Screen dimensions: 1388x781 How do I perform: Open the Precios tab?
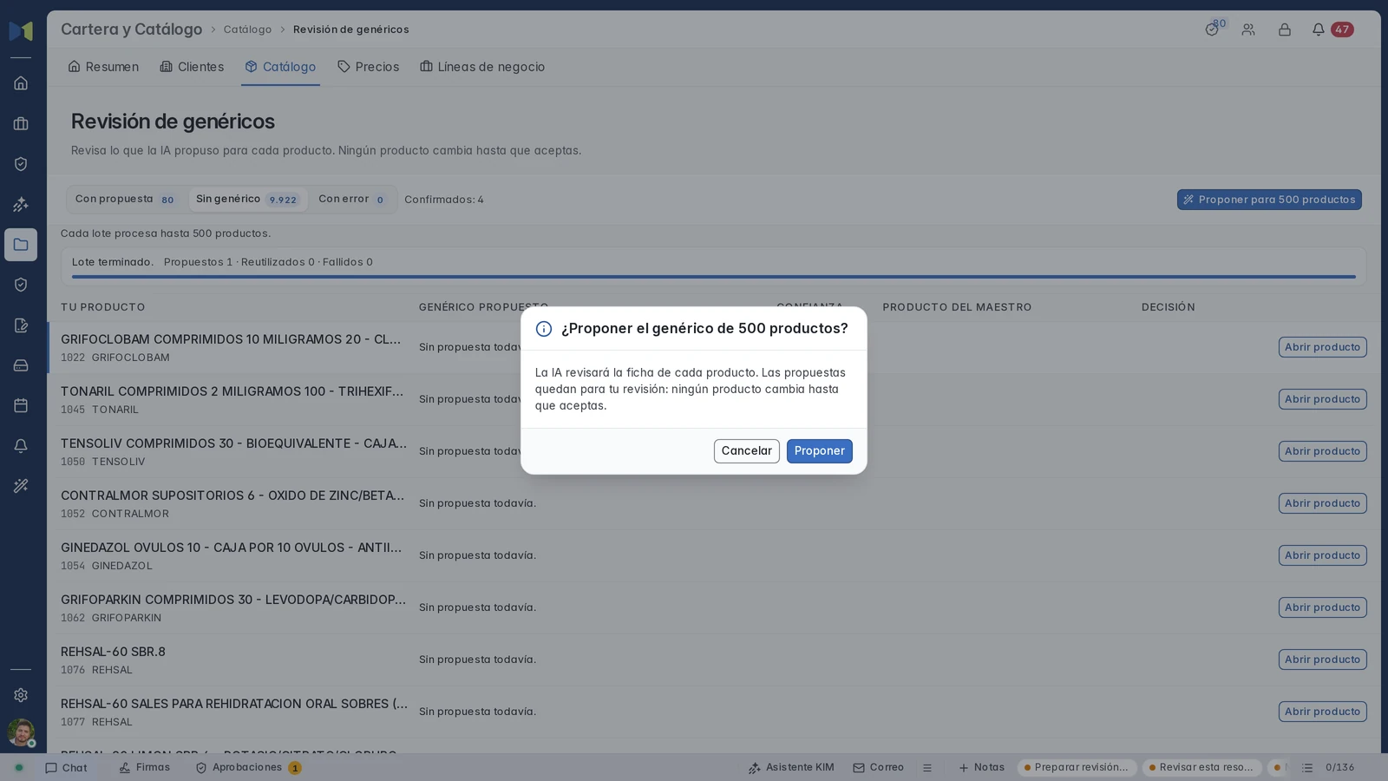click(x=368, y=67)
